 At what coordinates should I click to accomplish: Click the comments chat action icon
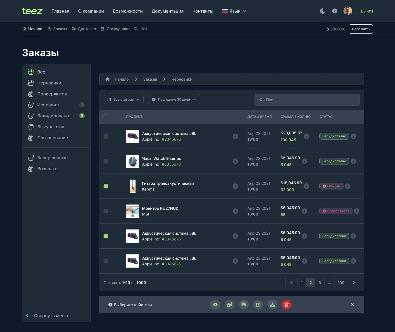(244, 305)
